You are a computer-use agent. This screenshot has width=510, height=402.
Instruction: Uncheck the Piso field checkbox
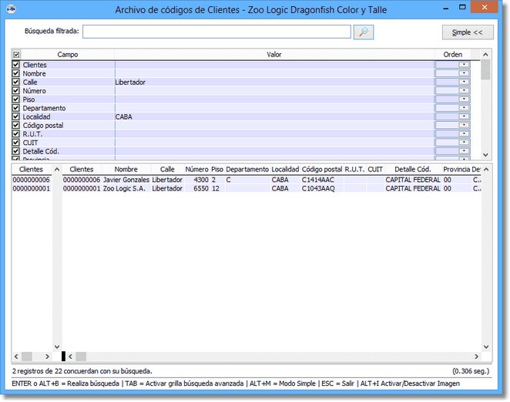pyautogui.click(x=15, y=99)
